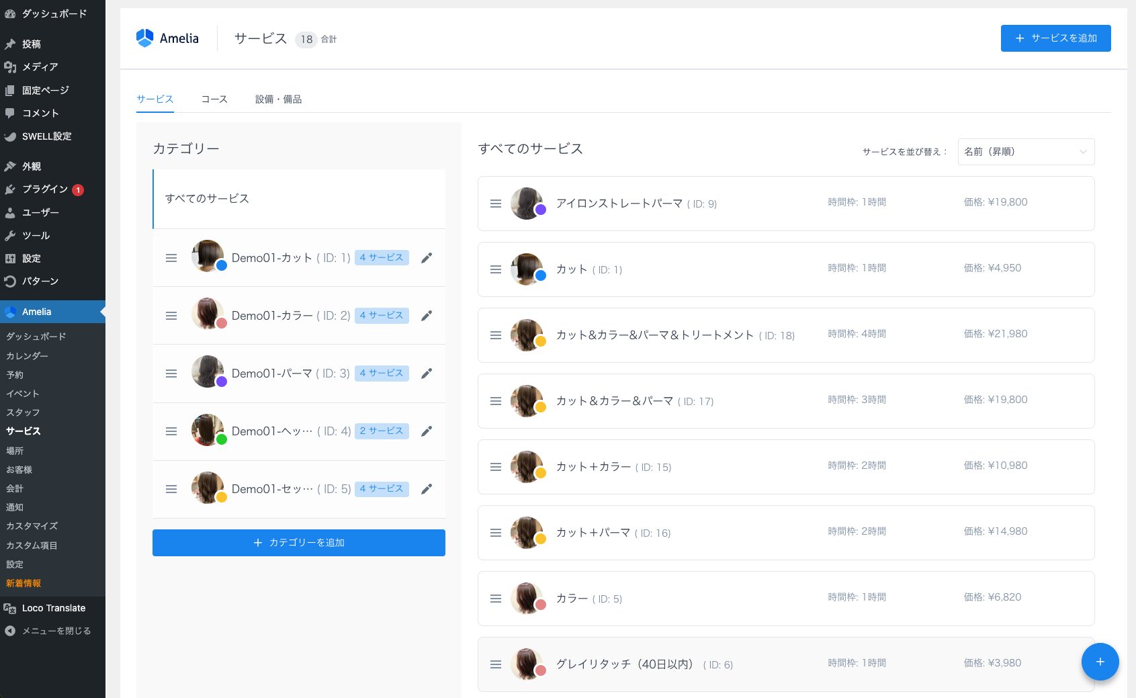The width and height of the screenshot is (1136, 698).
Task: Open カレンダー in the Amelia submenu
Action: point(27,355)
